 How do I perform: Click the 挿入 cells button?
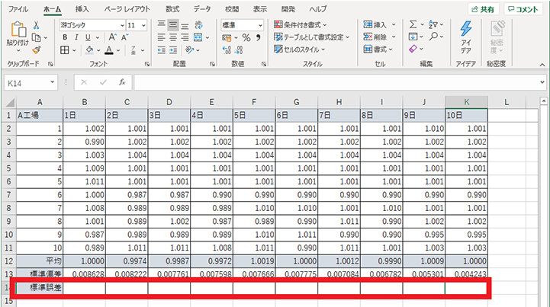pos(375,24)
